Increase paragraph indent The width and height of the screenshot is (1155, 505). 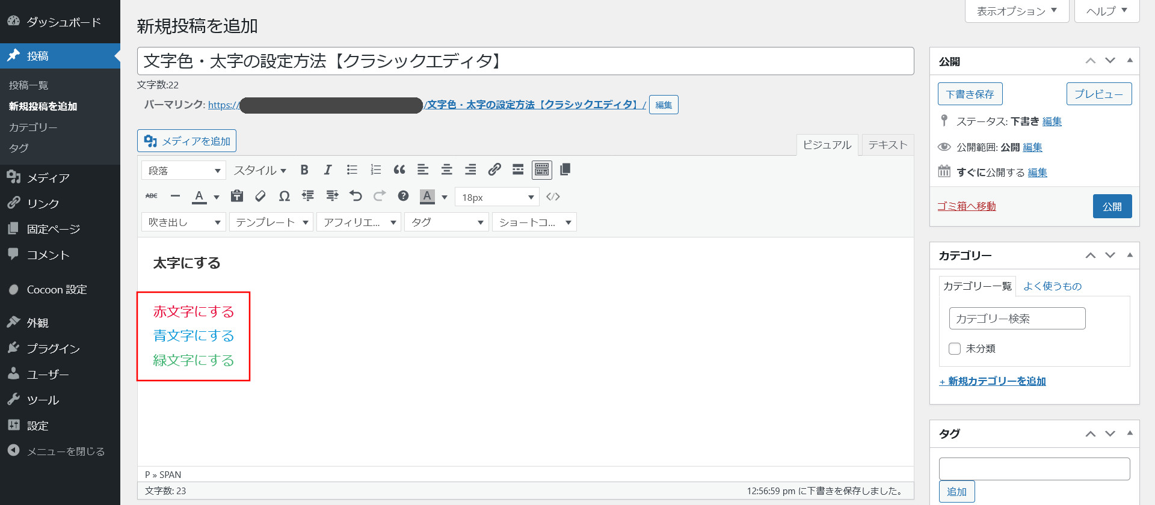point(332,196)
